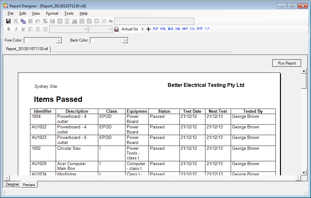Click the Print icon
Screen dimensions: 311x198
116,29
